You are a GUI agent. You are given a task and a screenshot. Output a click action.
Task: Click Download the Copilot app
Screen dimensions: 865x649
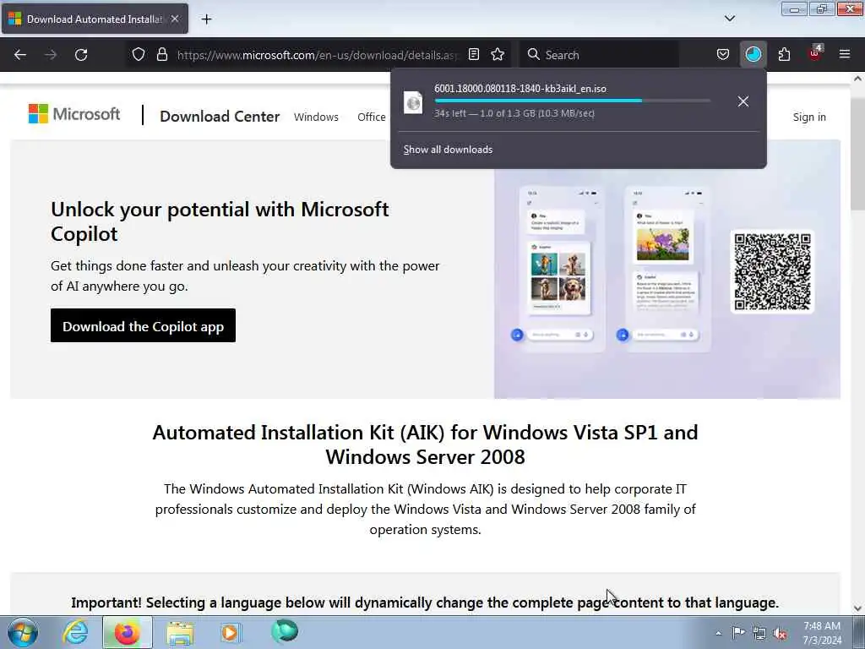(x=143, y=325)
